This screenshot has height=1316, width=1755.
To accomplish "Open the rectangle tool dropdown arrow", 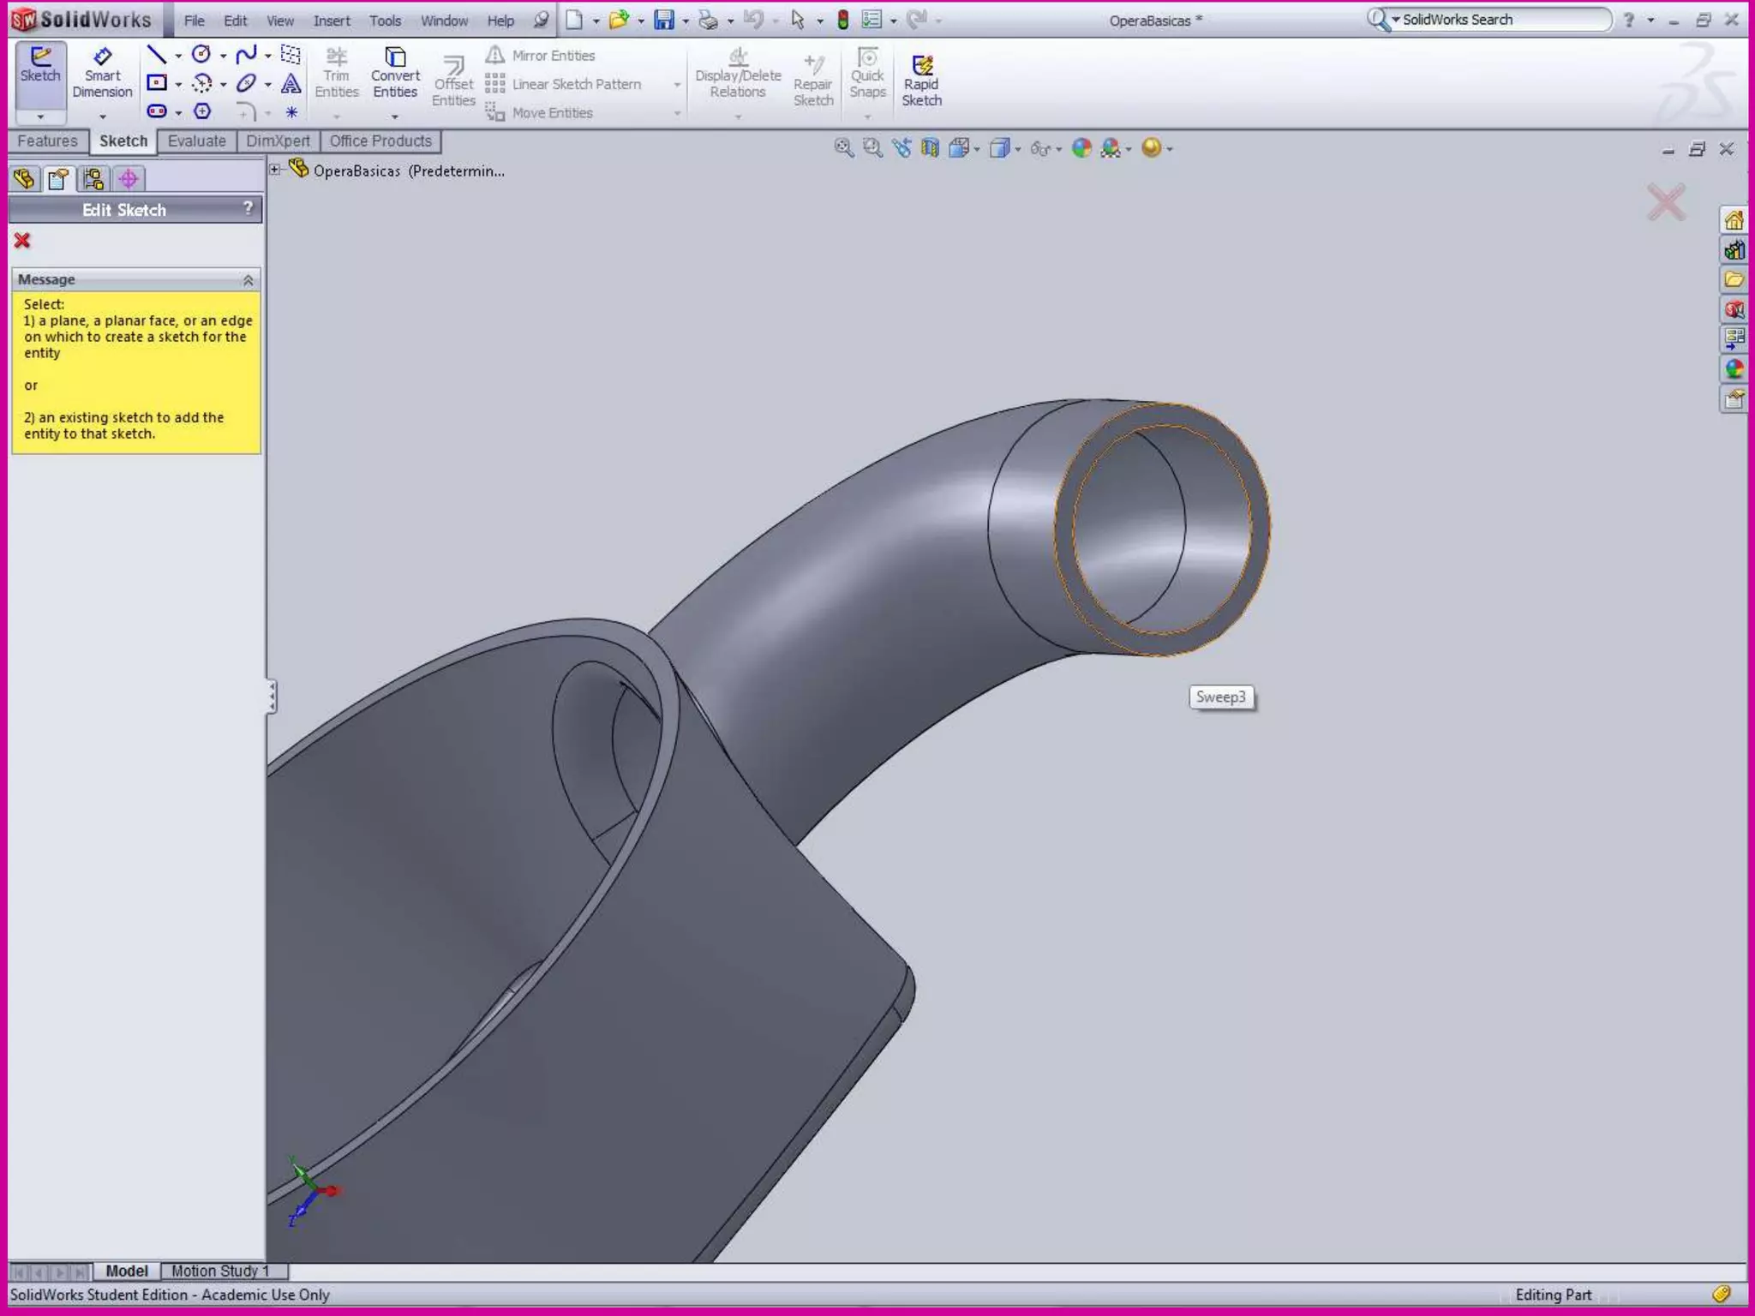I will coord(178,85).
